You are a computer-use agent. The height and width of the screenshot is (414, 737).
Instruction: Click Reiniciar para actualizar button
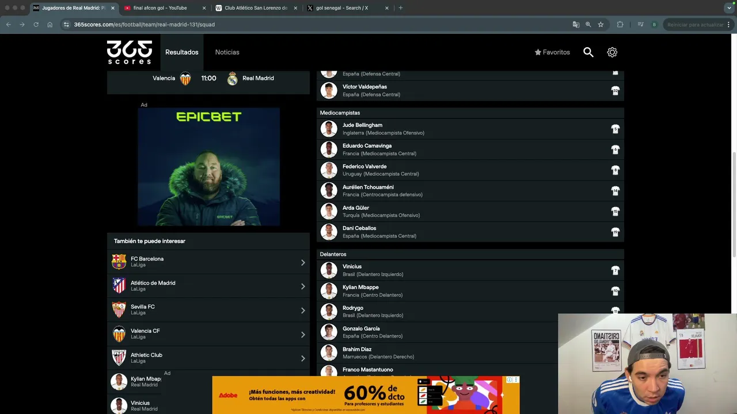tap(695, 25)
